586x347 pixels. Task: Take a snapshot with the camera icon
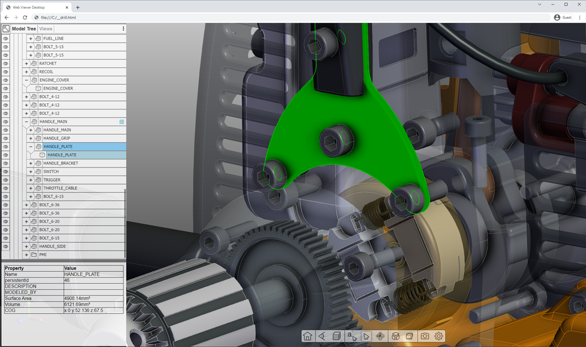point(425,337)
